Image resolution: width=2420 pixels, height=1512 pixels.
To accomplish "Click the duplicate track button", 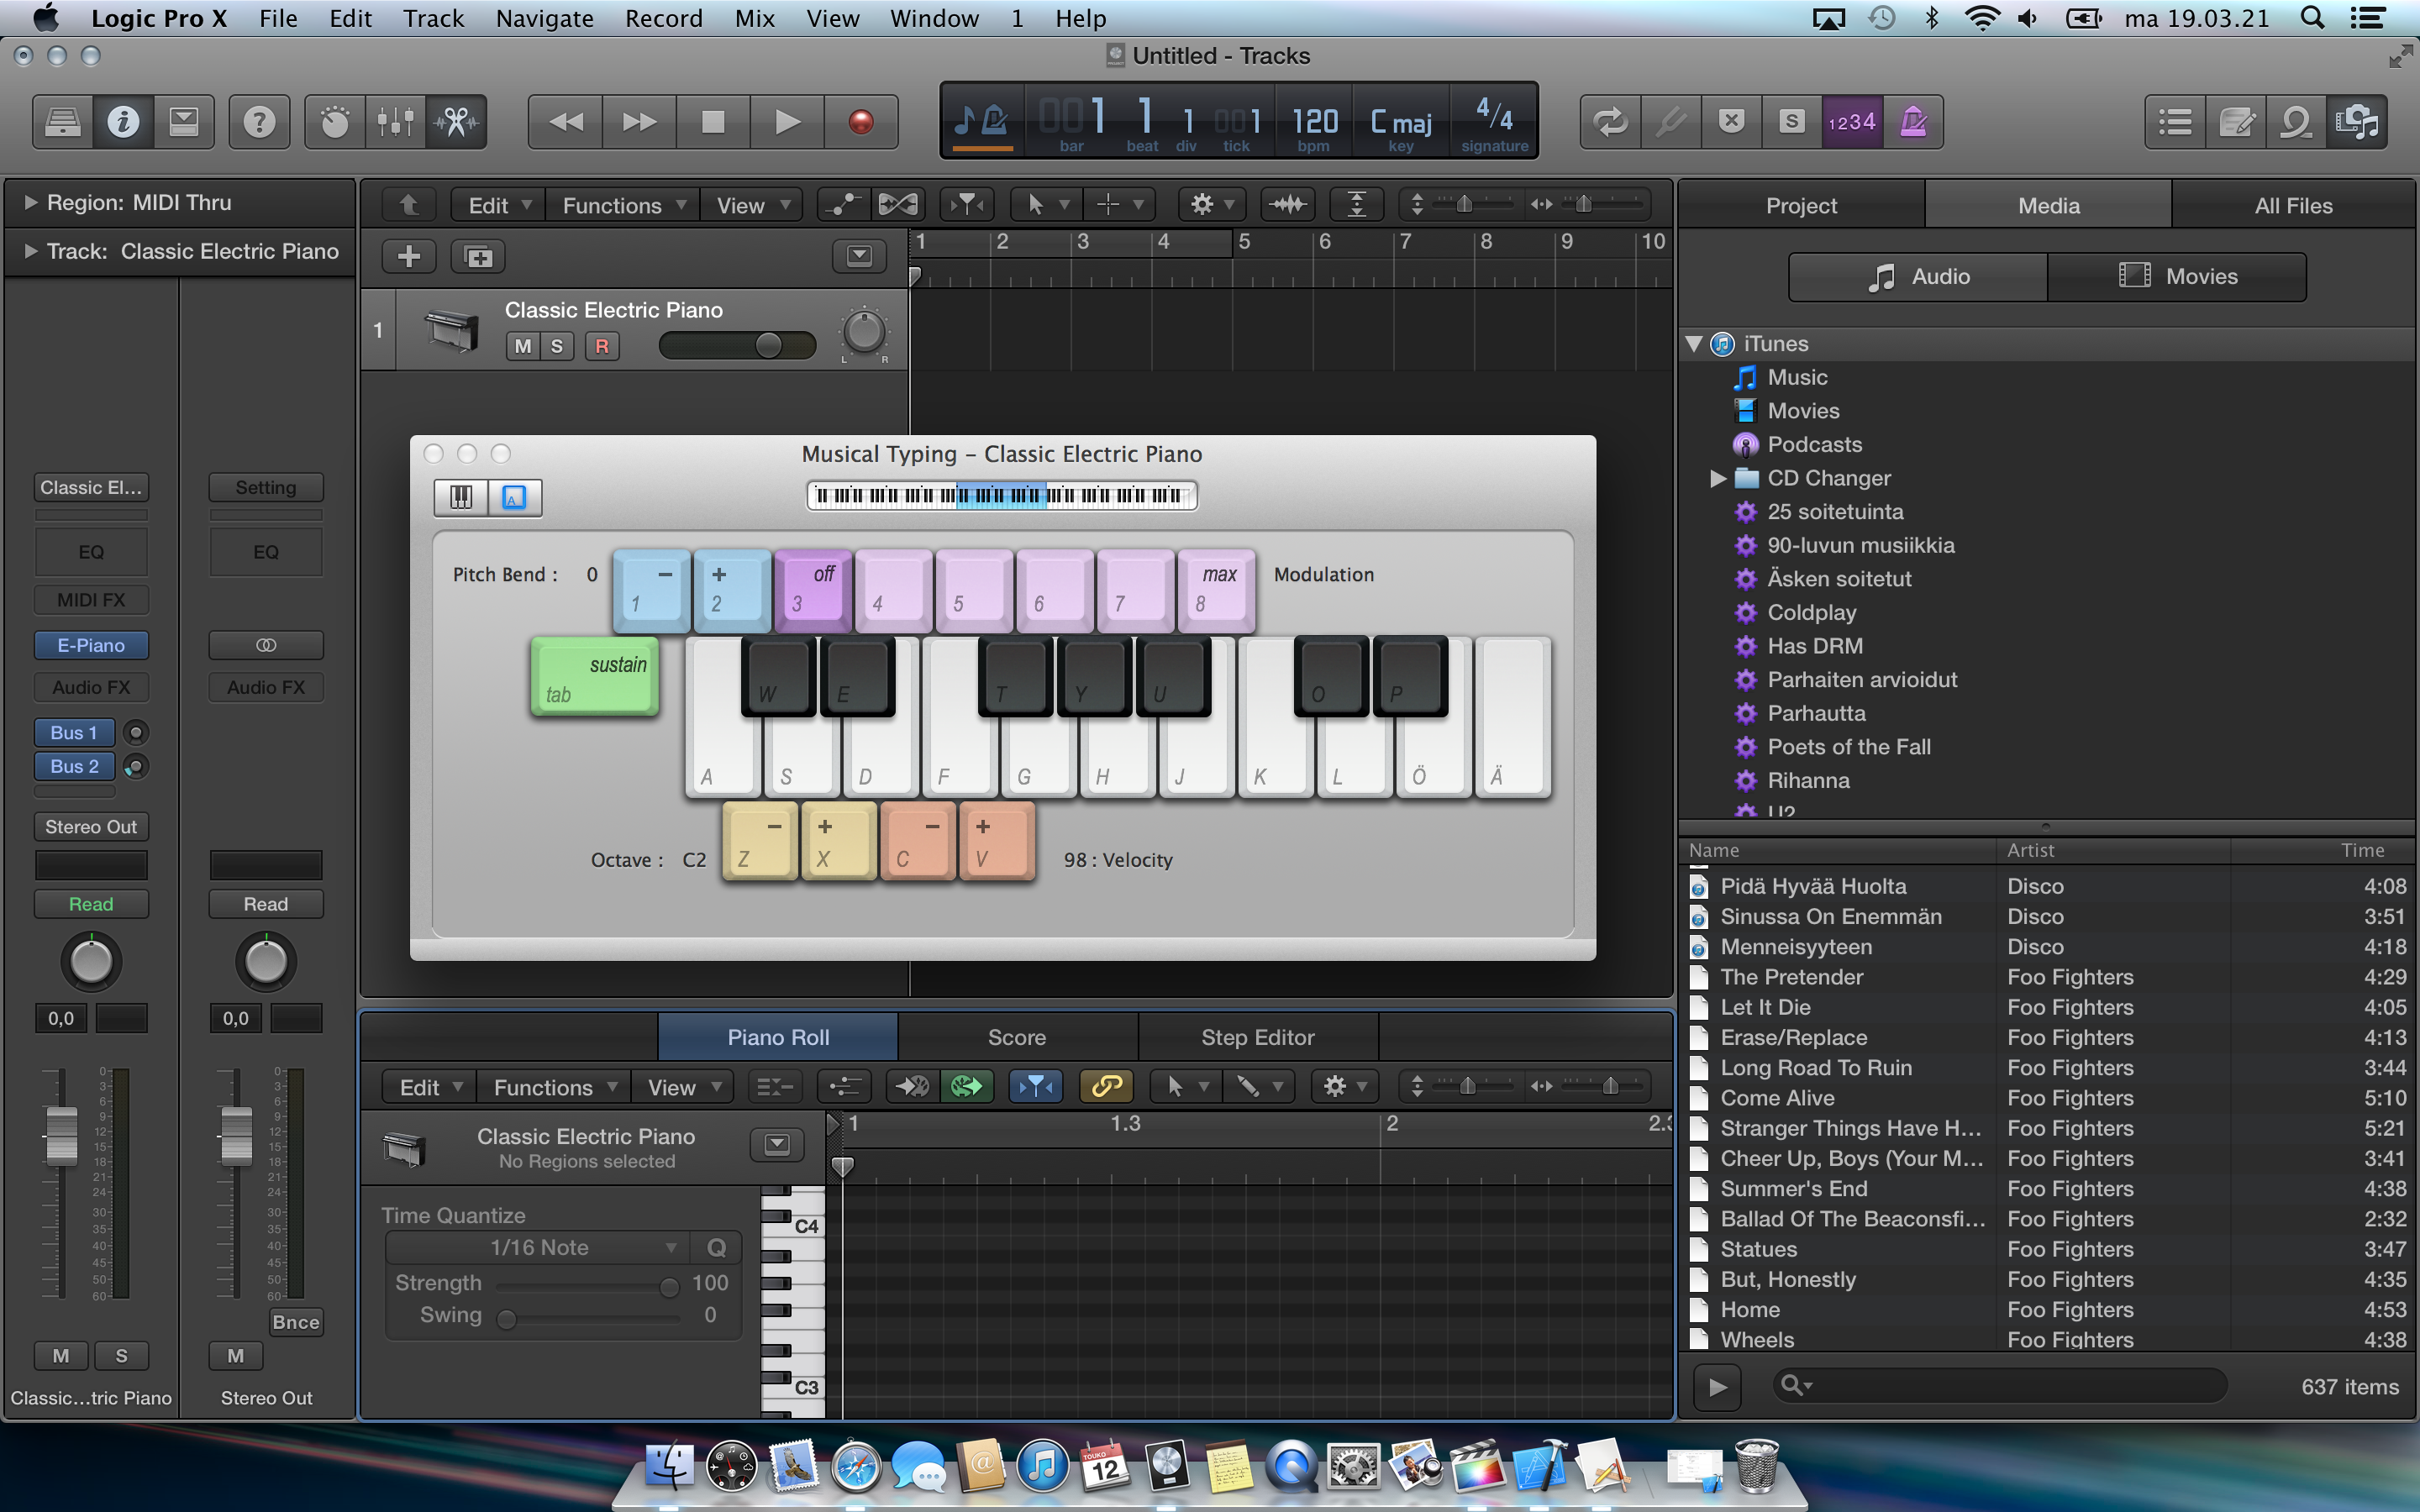I will click(x=479, y=257).
